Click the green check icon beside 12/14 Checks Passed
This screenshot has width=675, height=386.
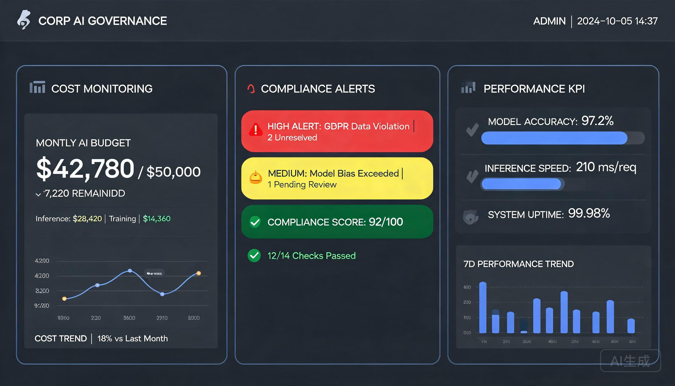254,255
